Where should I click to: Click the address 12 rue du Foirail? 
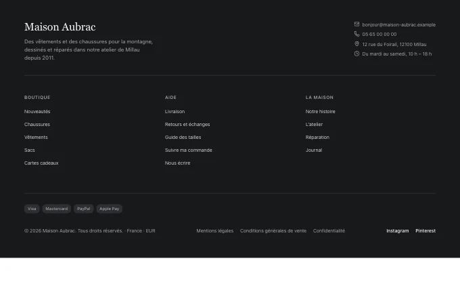click(x=394, y=44)
